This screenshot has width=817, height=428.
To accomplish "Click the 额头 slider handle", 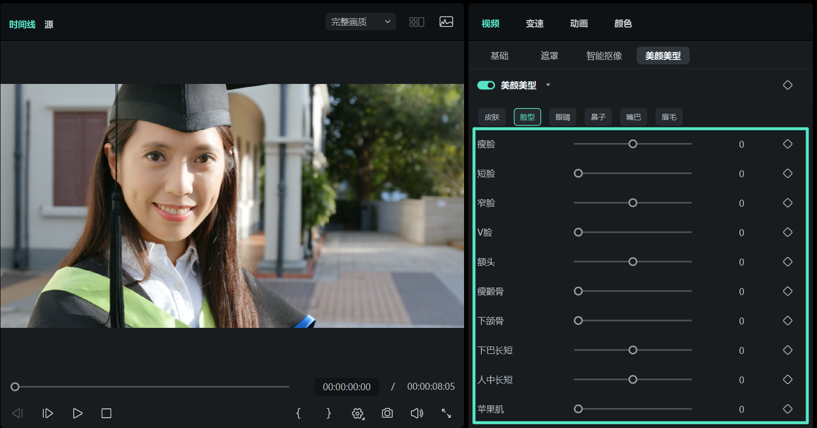I will pyautogui.click(x=633, y=262).
